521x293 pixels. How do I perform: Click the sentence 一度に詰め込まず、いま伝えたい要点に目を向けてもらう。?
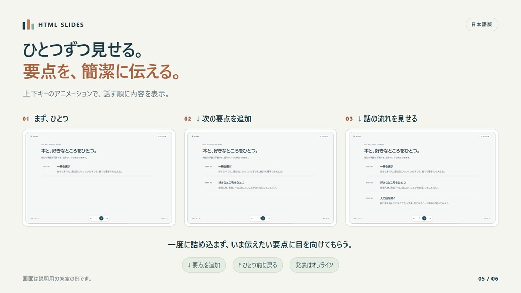click(x=260, y=245)
